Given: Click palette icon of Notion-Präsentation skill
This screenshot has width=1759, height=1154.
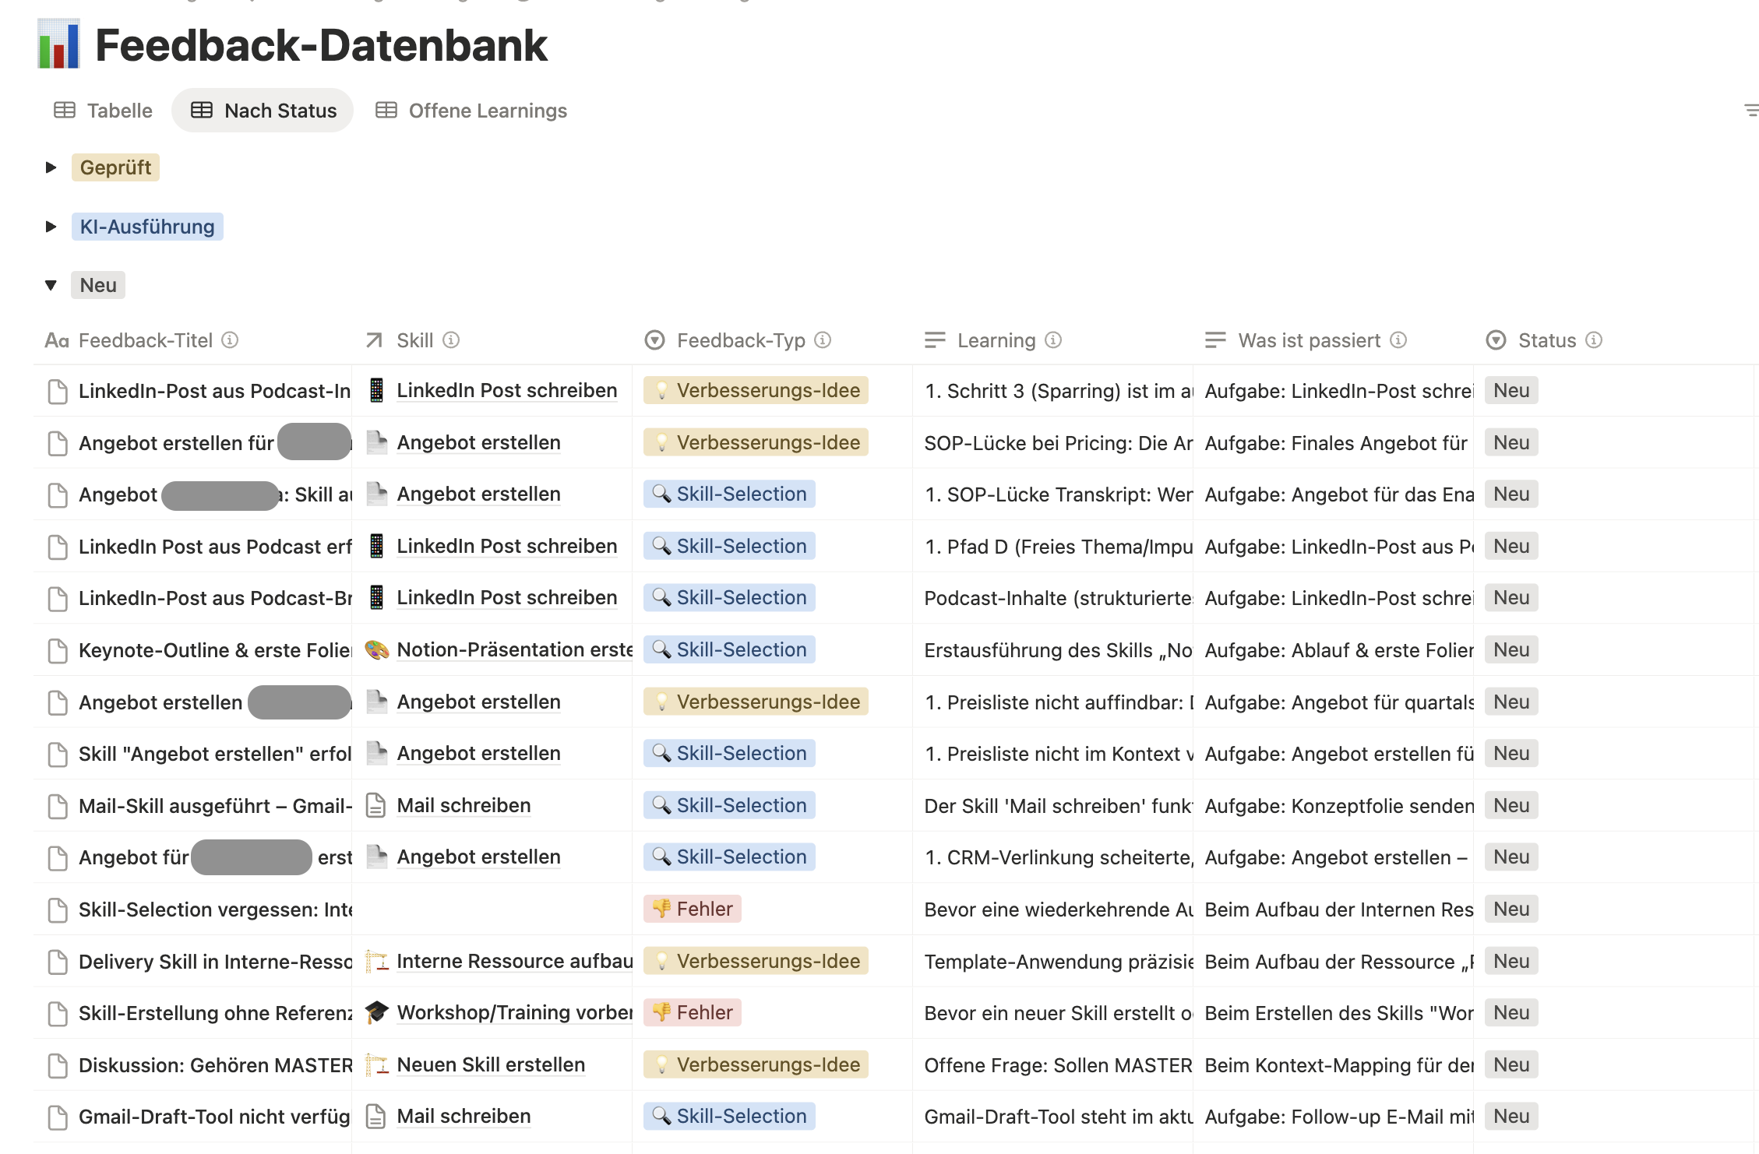Looking at the screenshot, I should coord(377,649).
